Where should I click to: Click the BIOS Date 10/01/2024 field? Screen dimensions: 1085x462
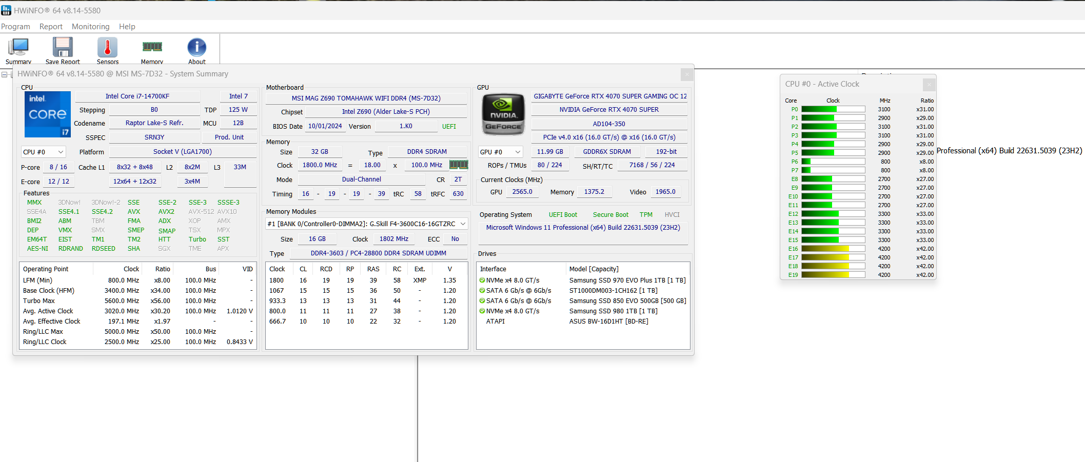(x=325, y=126)
